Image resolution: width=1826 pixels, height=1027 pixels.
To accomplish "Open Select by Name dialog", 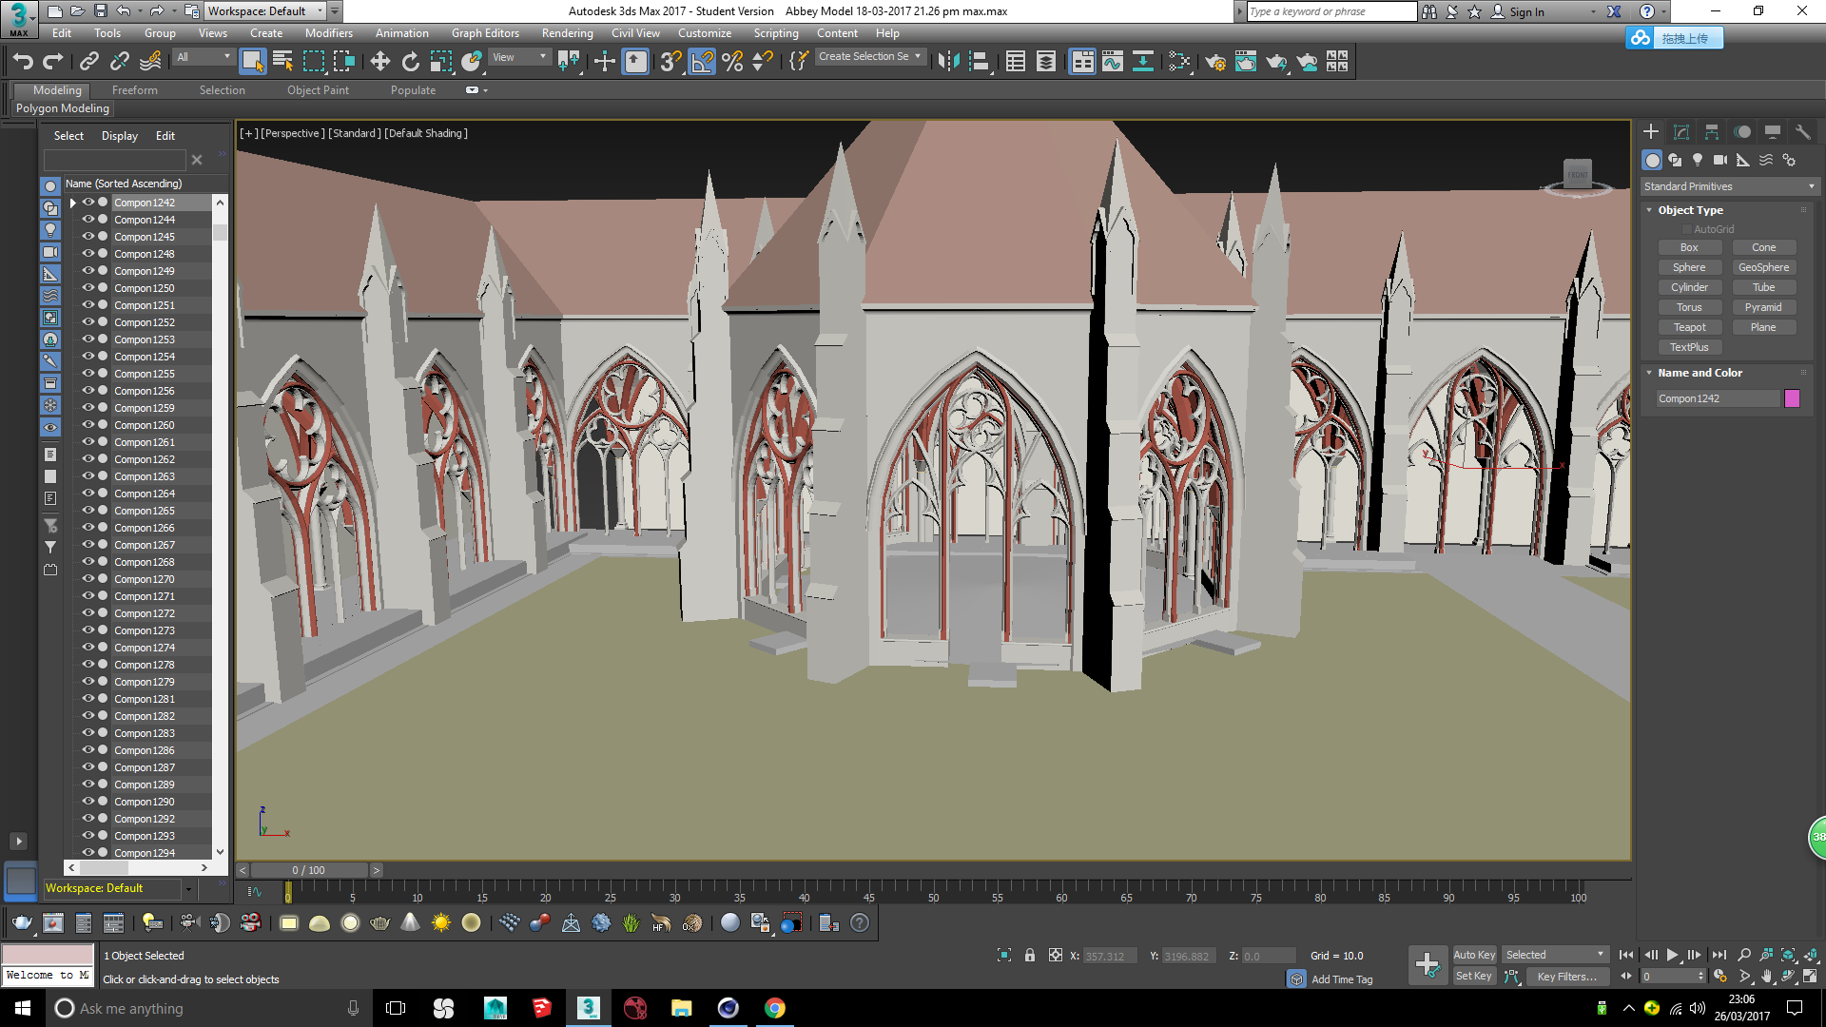I will point(282,62).
